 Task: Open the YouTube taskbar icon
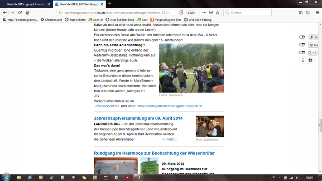tap(127, 177)
